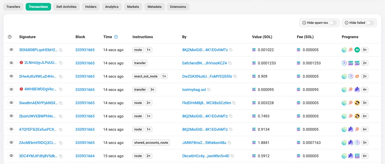The height and width of the screenshot is (164, 385).
Task: Copy signature 2LNmUyyJLPoUU with the copy icon
Action: [x=61, y=63]
